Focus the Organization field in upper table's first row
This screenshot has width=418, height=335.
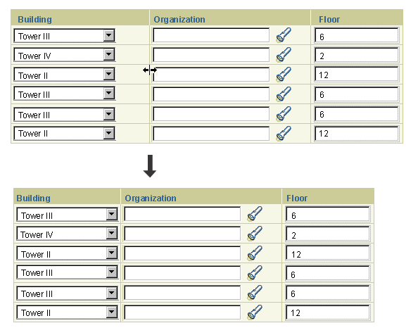click(x=211, y=35)
